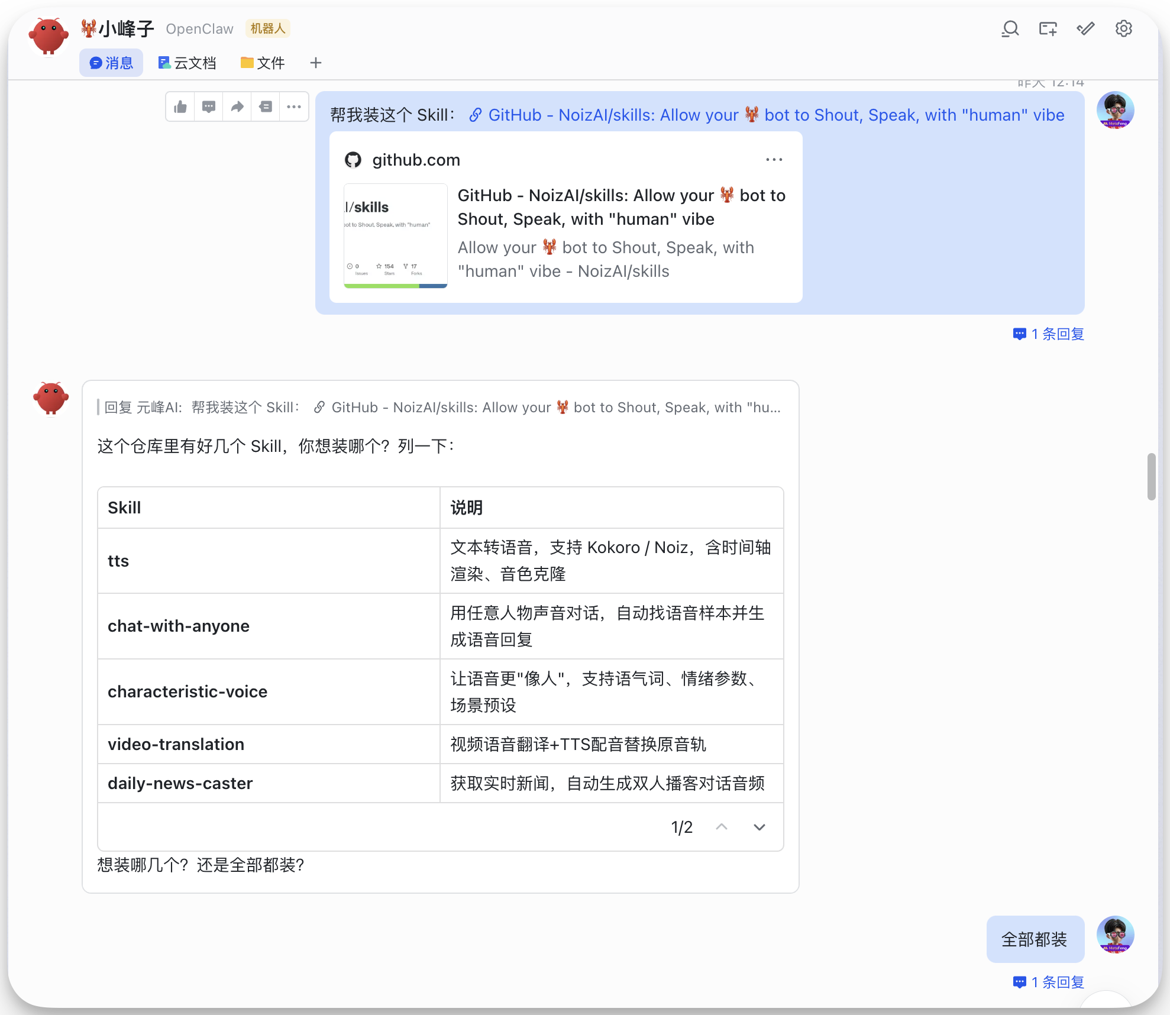Open the 1 条回复 under 全部都装
The height and width of the screenshot is (1015, 1170).
coord(1049,982)
